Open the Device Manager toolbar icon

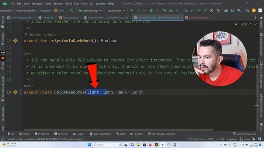click(233, 11)
